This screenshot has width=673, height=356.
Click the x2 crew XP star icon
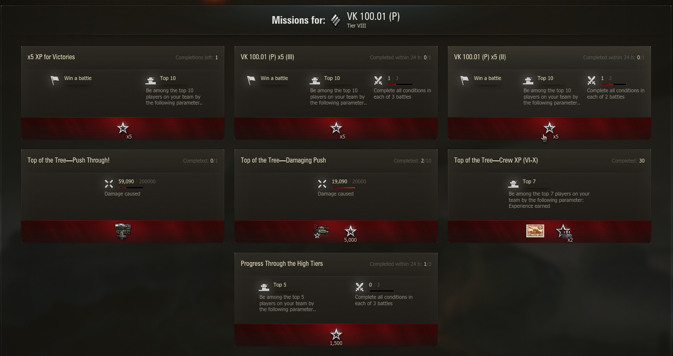coord(564,232)
